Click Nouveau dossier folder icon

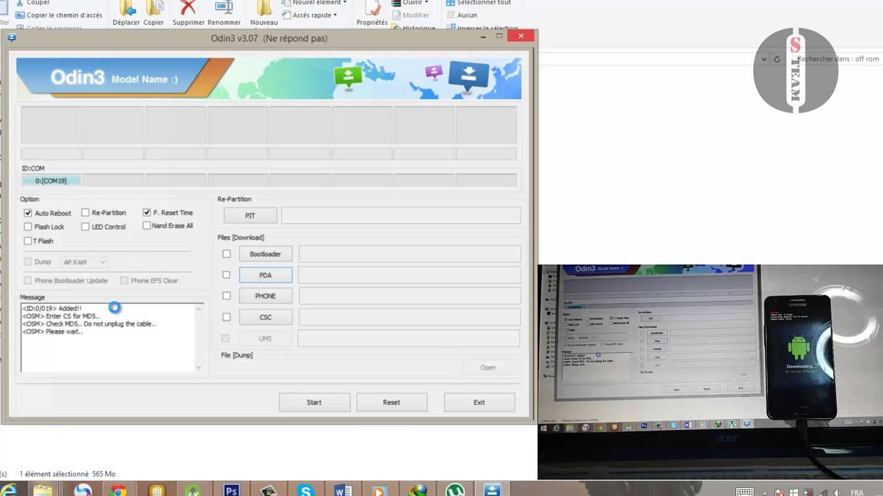264,8
